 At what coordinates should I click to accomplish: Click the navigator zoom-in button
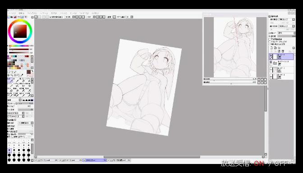[262, 79]
